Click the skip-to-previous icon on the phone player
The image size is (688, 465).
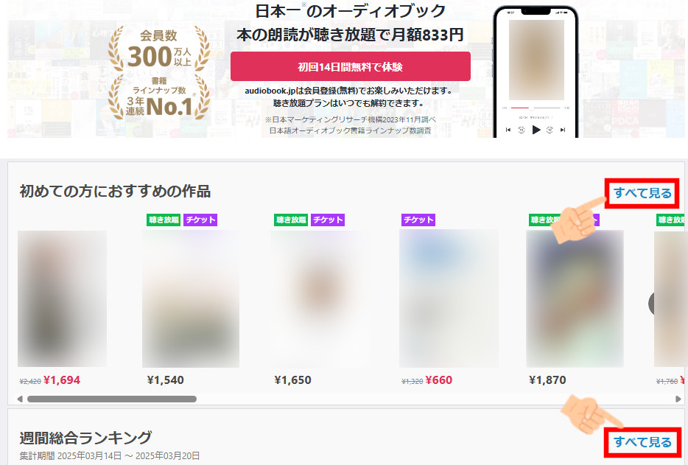[508, 130]
